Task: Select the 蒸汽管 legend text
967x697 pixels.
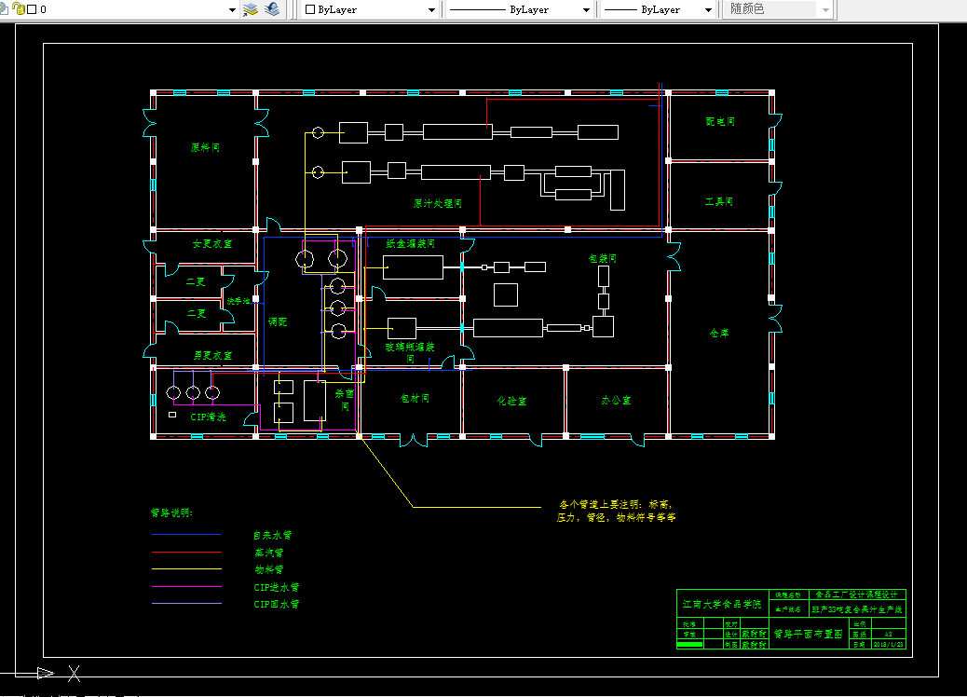Action: click(269, 553)
